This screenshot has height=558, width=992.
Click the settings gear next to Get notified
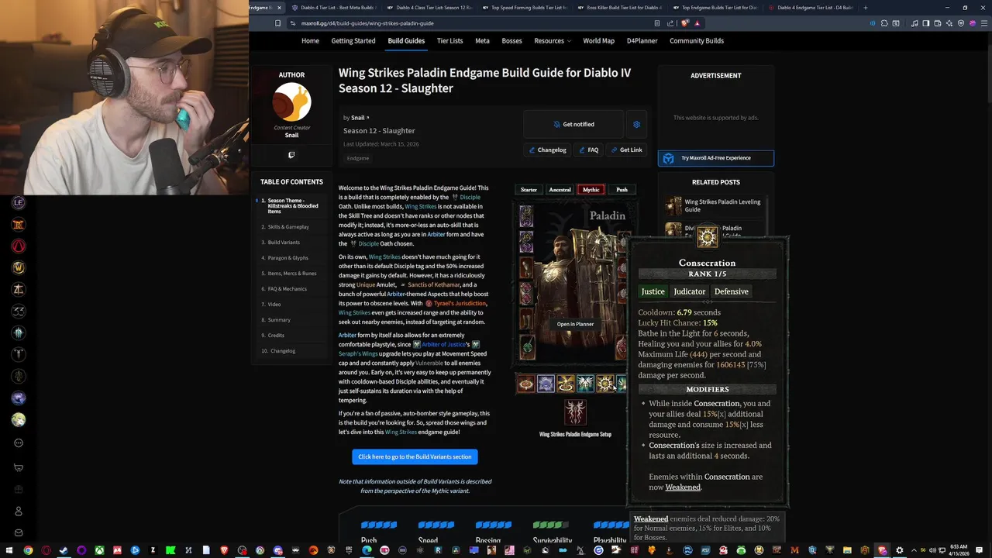coord(636,124)
